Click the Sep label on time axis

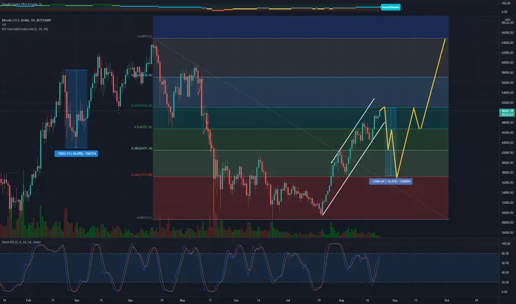click(x=395, y=300)
